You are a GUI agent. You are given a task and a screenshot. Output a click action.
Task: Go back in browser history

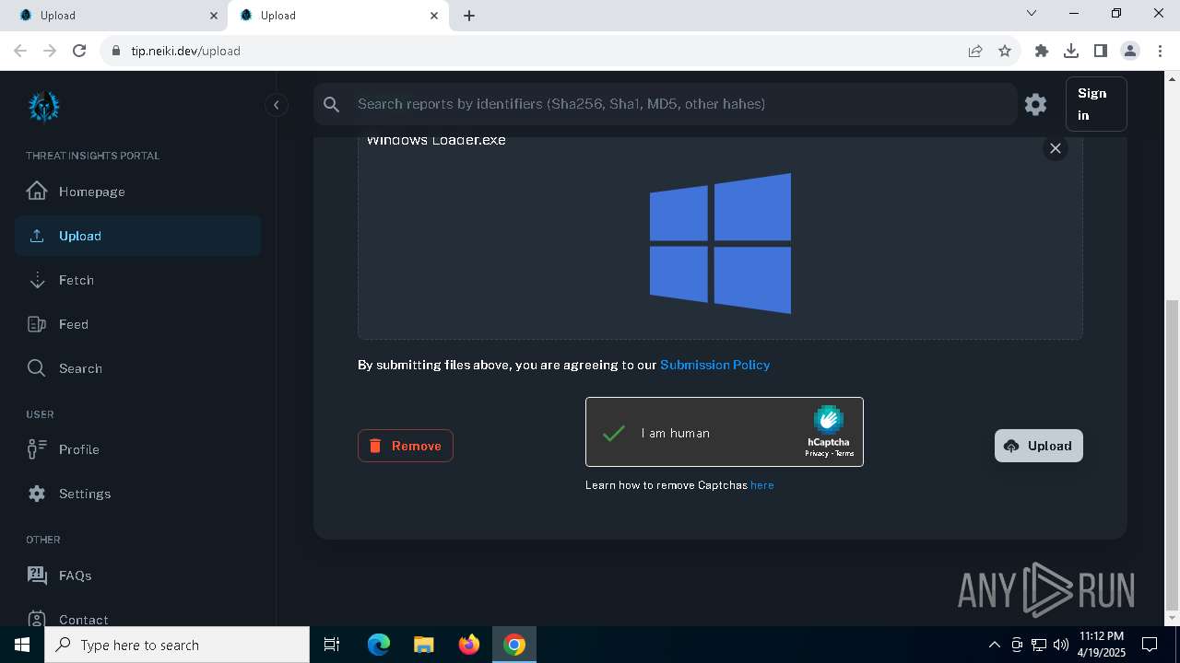point(20,51)
